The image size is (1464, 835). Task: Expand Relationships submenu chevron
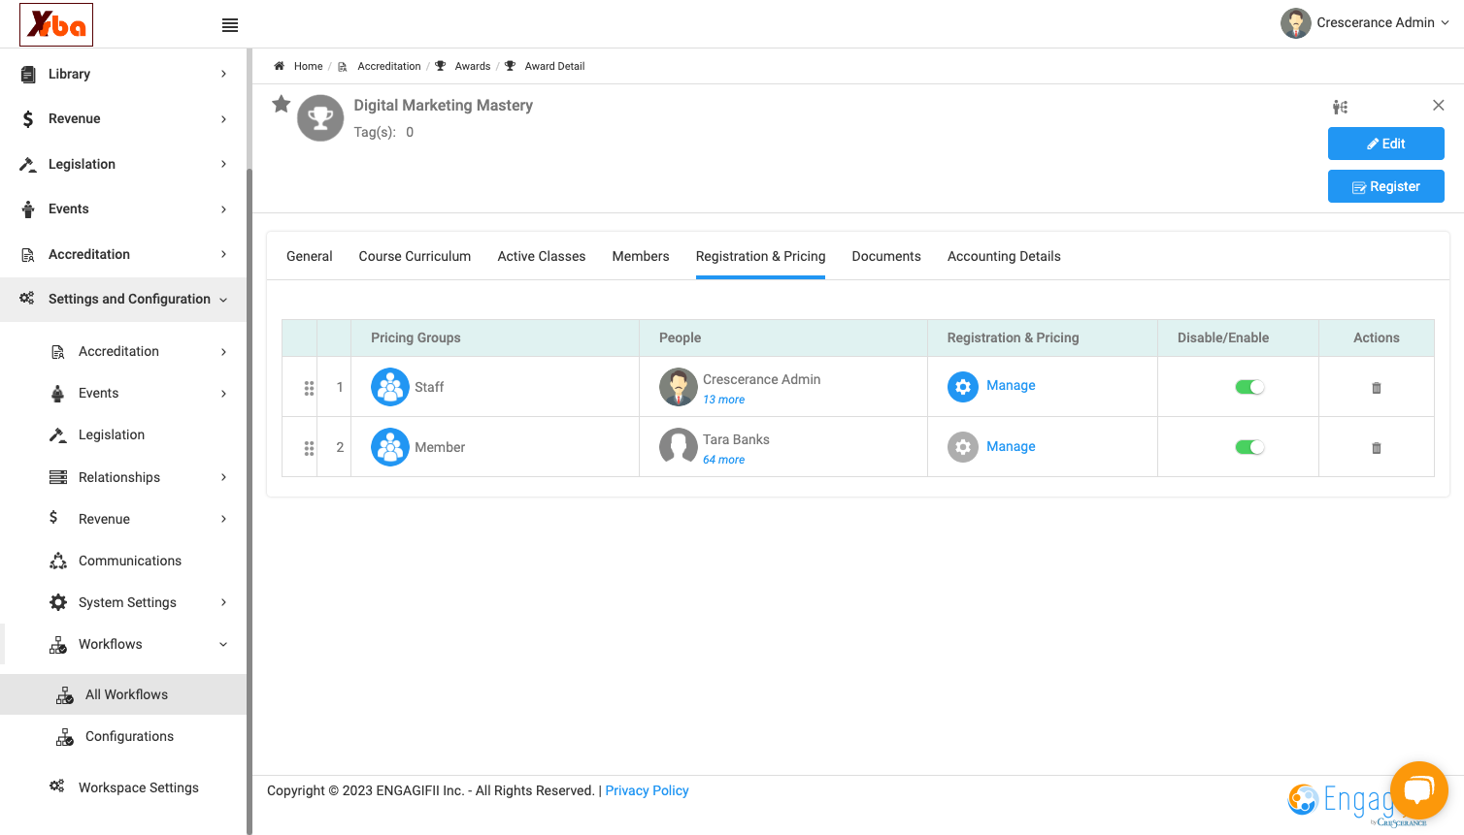click(223, 477)
